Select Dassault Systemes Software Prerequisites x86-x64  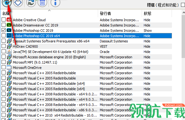[51, 41]
